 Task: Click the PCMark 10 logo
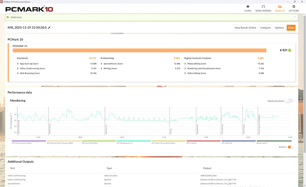(x=29, y=9)
